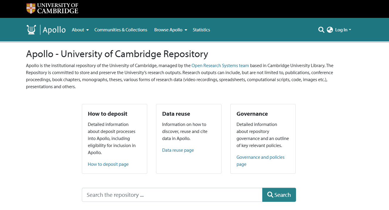
Task: Click the Apollo wordmark in navbar
Action: 54,30
